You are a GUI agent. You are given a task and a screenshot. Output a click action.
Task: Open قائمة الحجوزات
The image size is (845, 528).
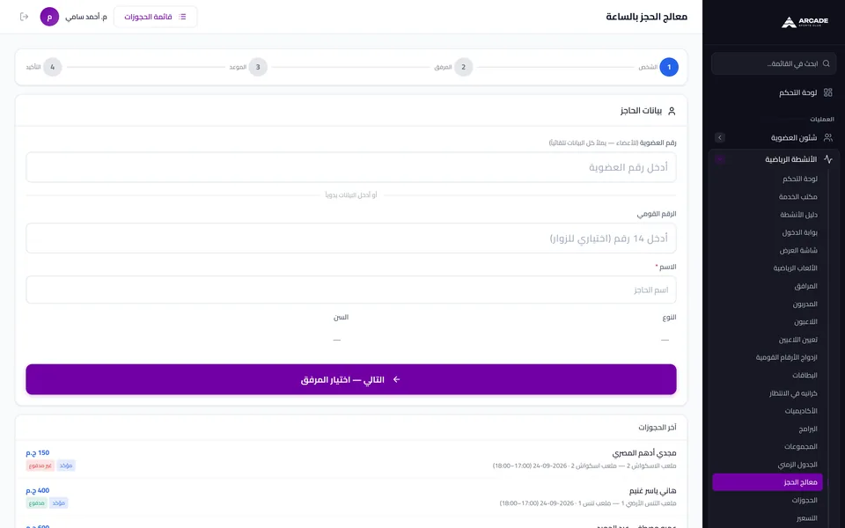click(155, 17)
